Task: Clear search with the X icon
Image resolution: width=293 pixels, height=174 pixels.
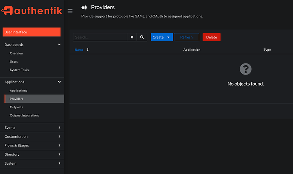Action: (132, 37)
